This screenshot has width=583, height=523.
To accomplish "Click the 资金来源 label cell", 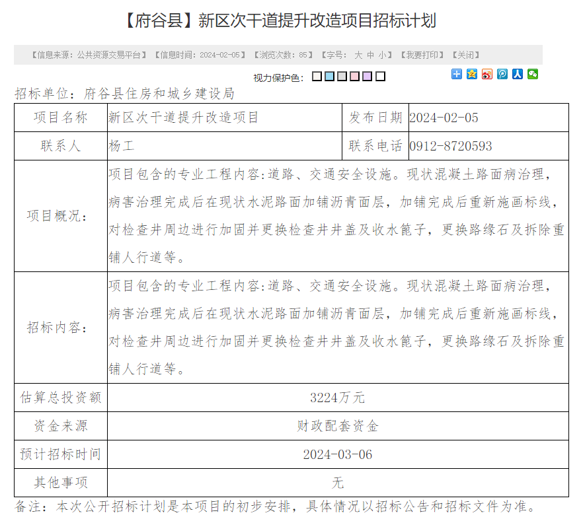I will point(61,426).
